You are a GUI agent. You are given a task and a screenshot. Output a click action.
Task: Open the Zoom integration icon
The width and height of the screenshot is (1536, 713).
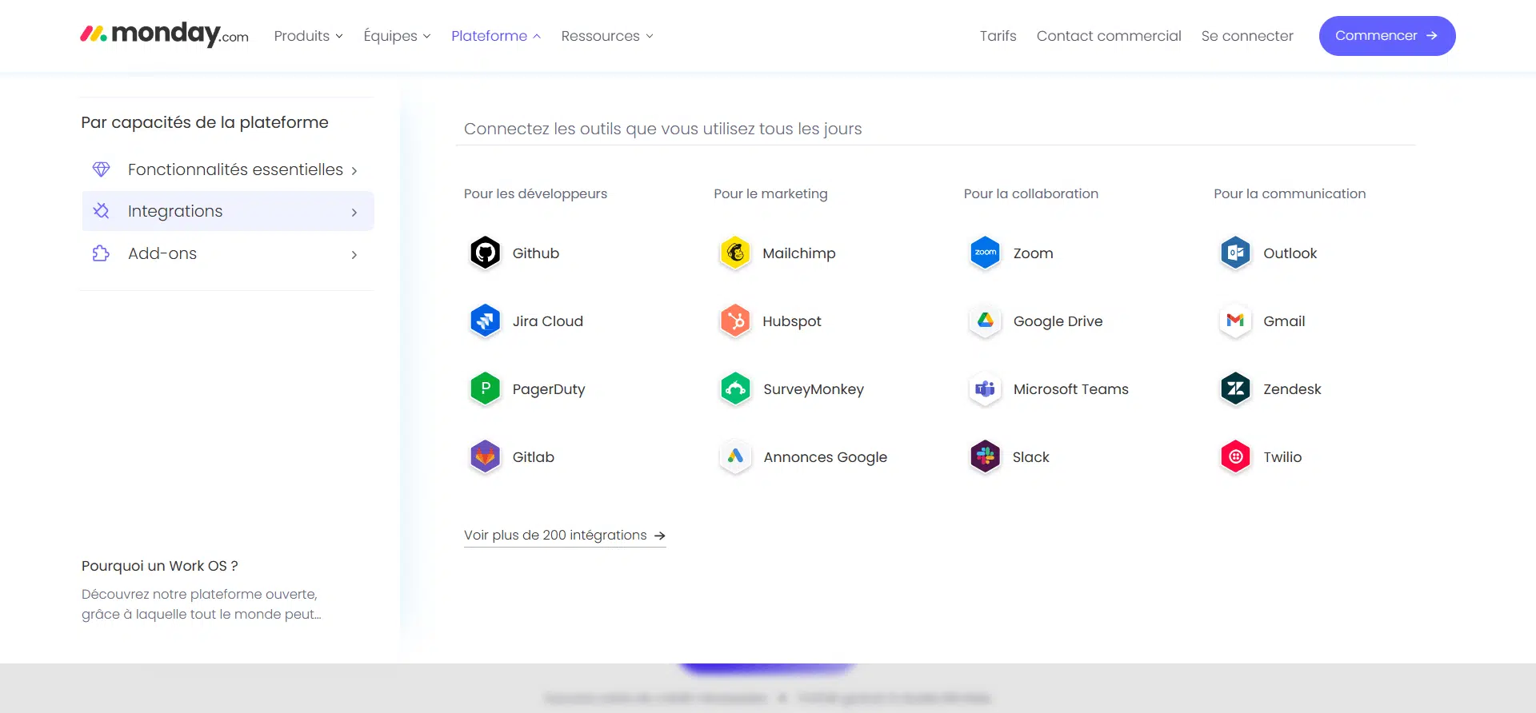(985, 253)
